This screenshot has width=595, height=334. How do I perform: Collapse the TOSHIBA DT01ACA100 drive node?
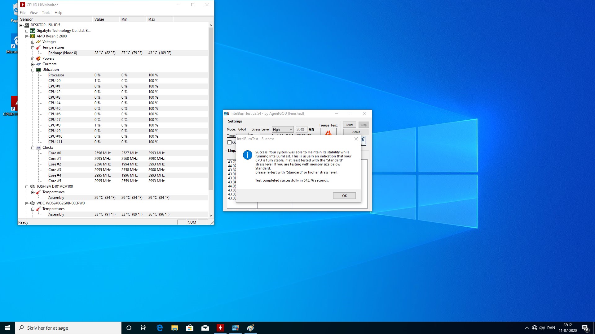tap(27, 187)
